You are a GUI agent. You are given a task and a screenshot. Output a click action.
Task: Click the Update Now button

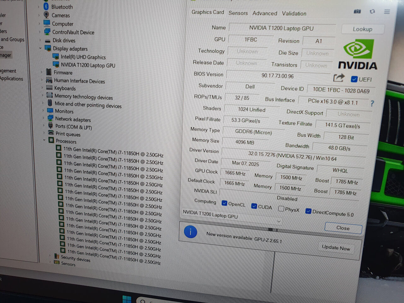click(336, 248)
